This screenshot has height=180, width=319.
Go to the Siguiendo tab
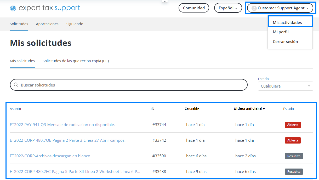click(75, 24)
